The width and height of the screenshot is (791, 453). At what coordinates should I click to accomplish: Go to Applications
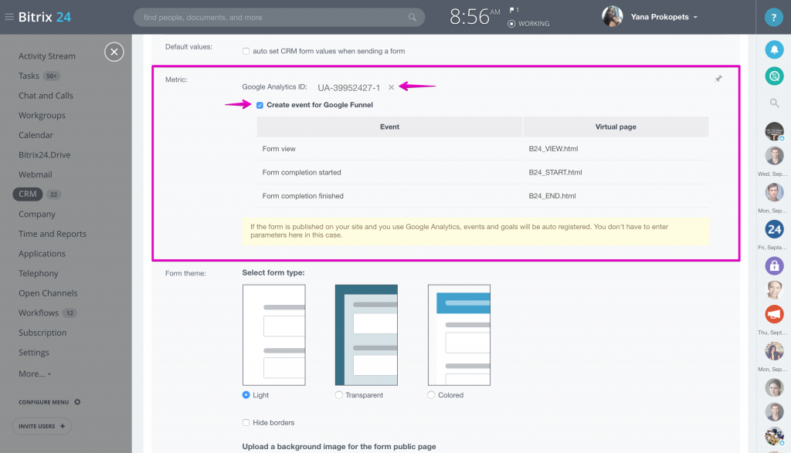point(42,253)
